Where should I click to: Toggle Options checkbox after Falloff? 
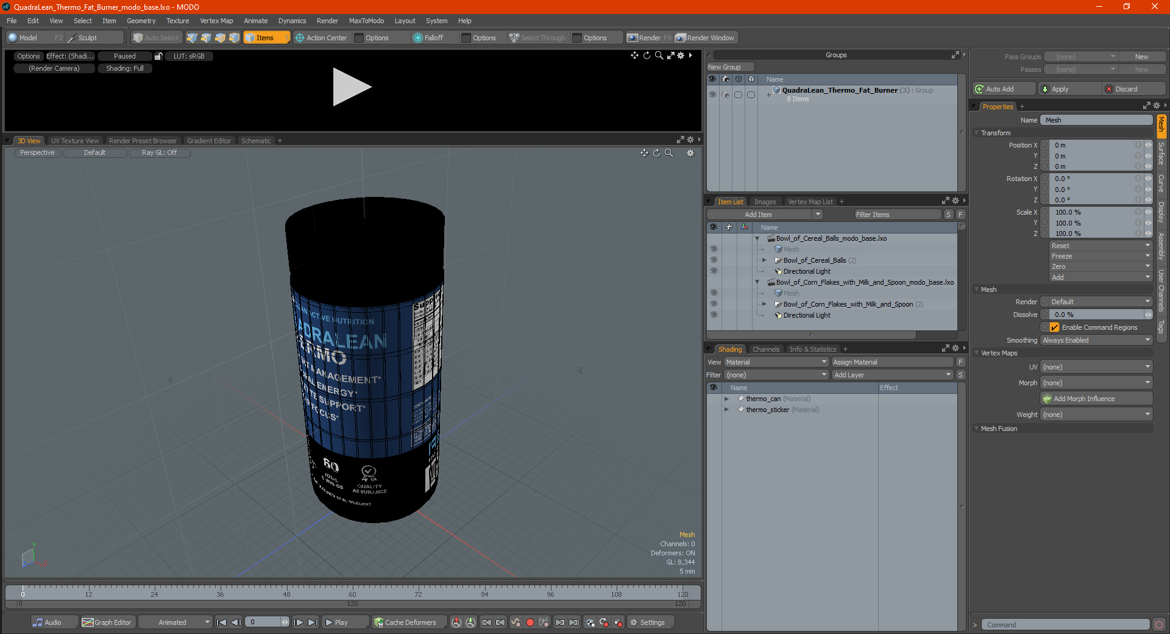click(466, 38)
